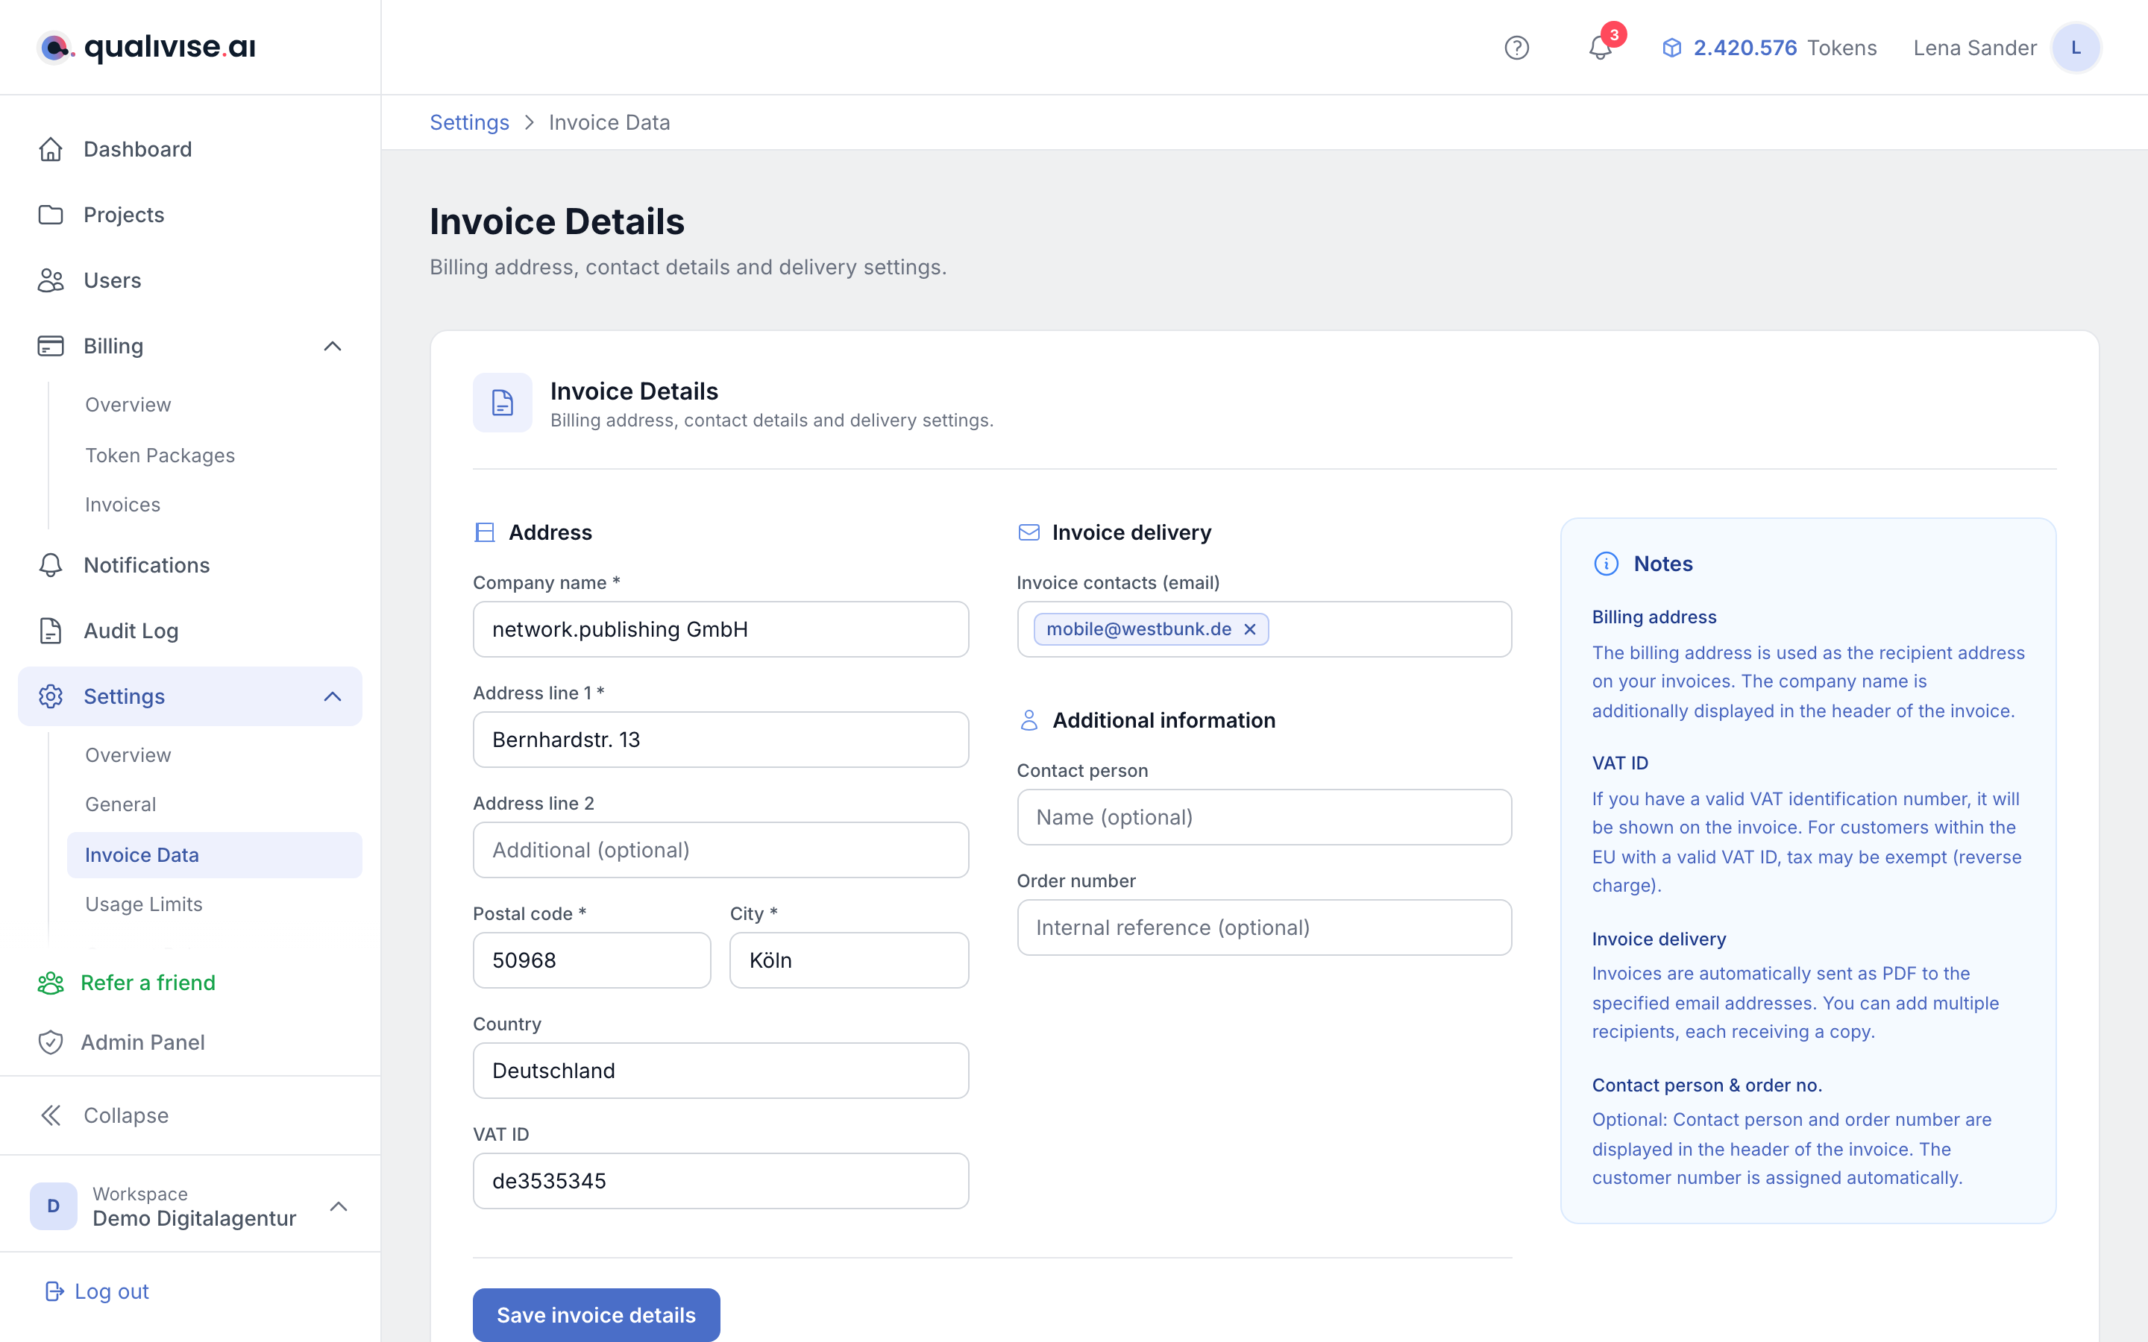Click the Postal code field
The width and height of the screenshot is (2148, 1342).
tap(592, 960)
